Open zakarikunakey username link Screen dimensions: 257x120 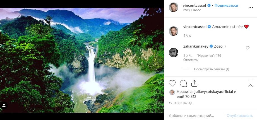[x=196, y=46]
